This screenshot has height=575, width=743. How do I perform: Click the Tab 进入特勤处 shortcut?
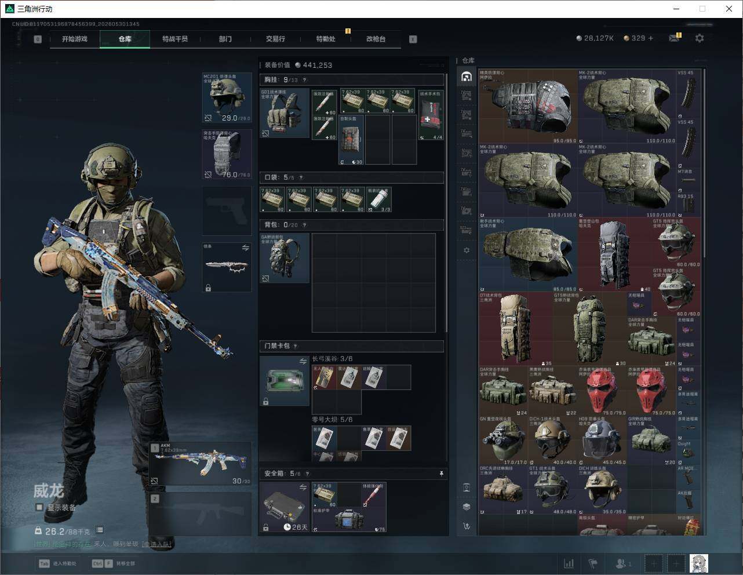pos(58,563)
